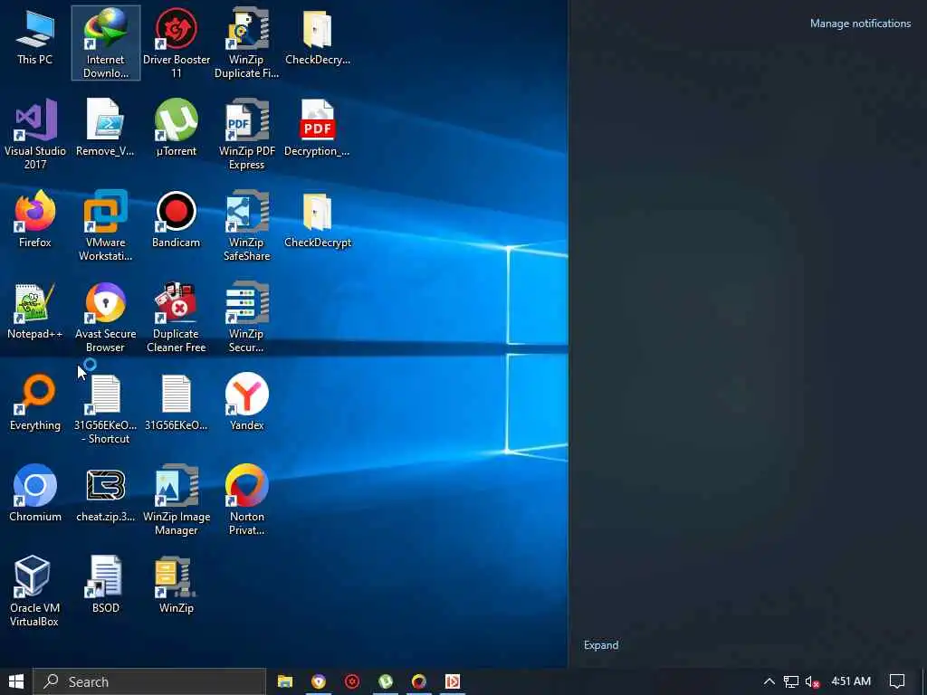Select the µTorrent desktop shortcut
Screen dimensions: 927x695
(x=177, y=129)
